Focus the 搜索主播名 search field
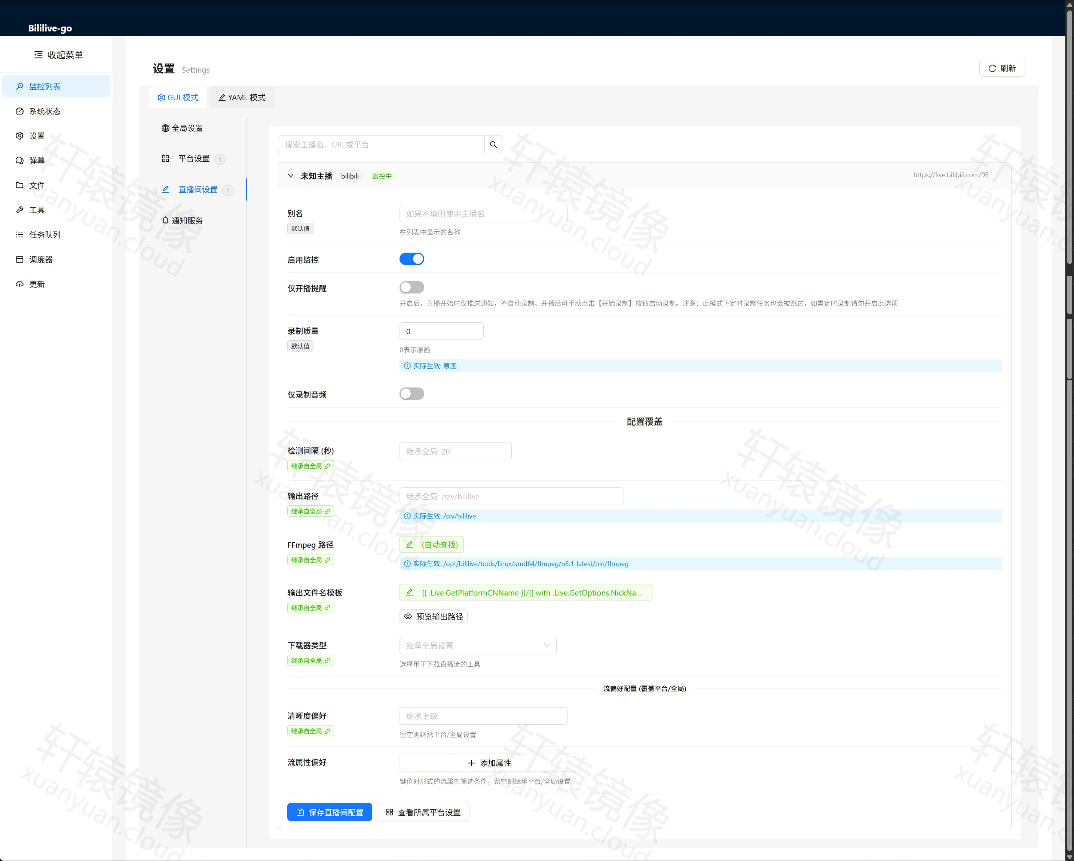This screenshot has height=861, width=1074. coord(381,144)
